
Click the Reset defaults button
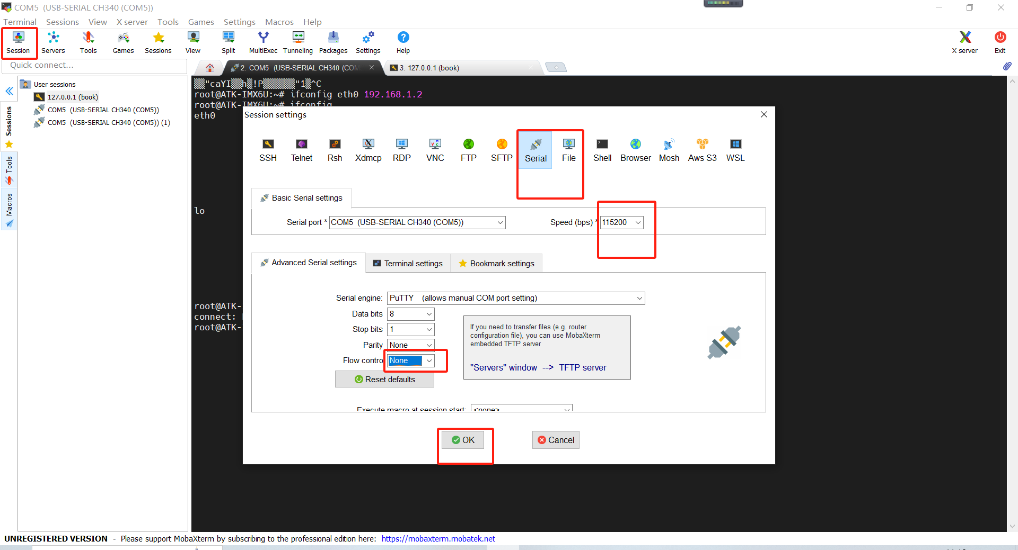pos(384,380)
